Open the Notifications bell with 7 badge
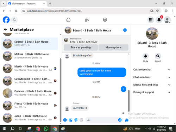This screenshot has width=176, height=132. point(159,20)
